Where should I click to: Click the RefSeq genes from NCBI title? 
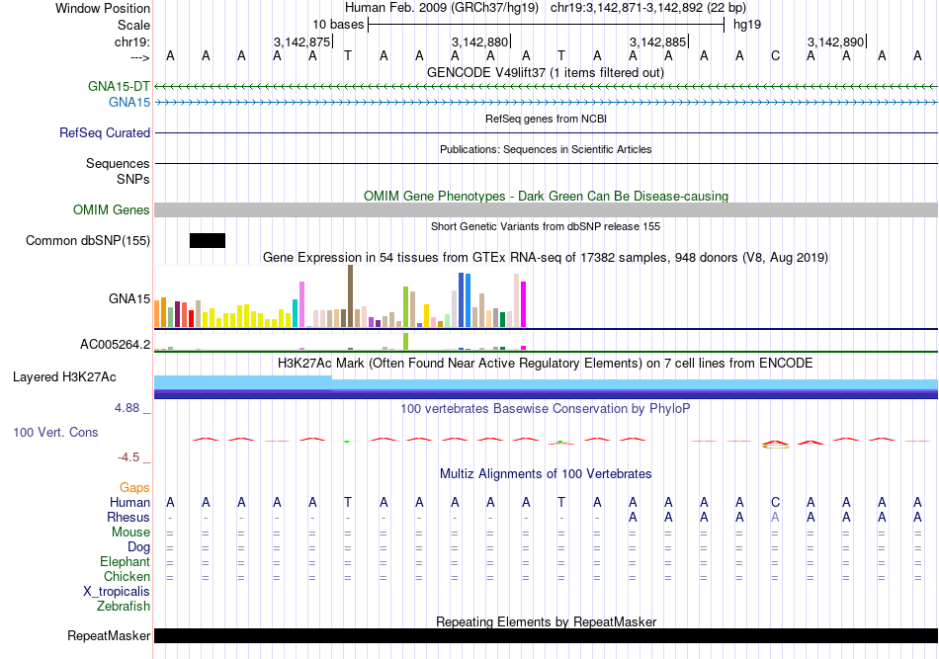point(547,120)
